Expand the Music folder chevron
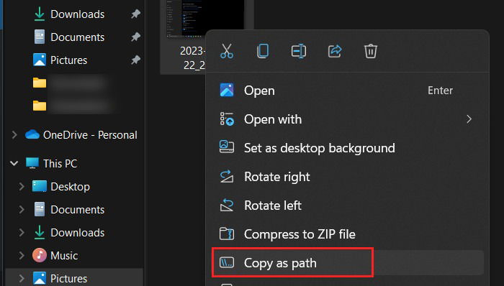 [22, 256]
